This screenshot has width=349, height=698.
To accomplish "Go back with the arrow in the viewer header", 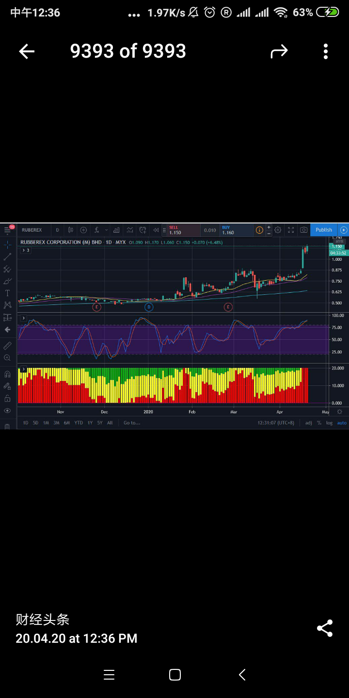I will (x=27, y=51).
